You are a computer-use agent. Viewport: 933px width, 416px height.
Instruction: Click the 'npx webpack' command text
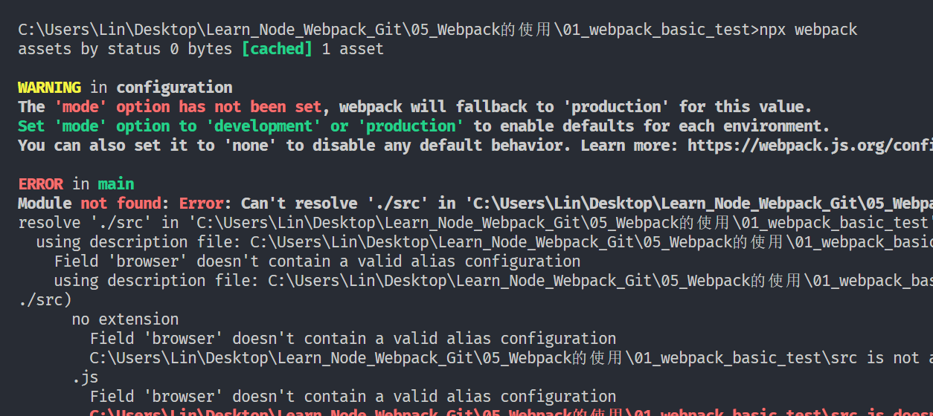tap(808, 30)
